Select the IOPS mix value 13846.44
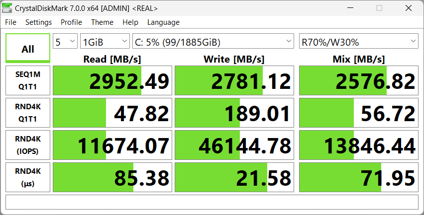The image size is (424, 215). pos(359,145)
